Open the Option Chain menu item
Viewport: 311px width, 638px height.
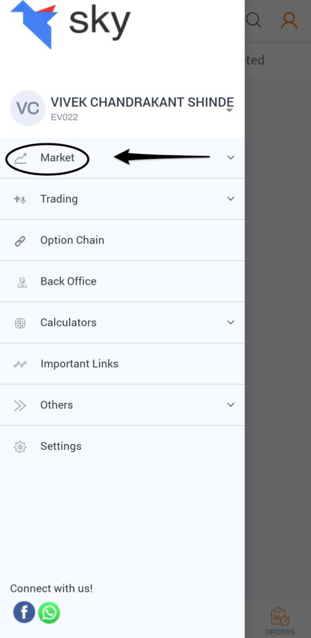point(122,240)
